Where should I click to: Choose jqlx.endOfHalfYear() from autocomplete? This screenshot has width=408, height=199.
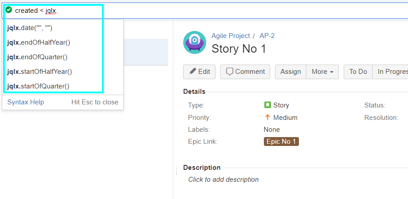[x=63, y=42]
